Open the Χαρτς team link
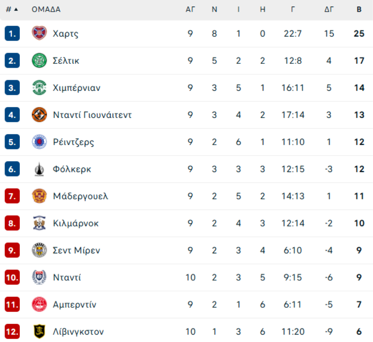Viewport: 373px width, 342px height. coord(65,34)
